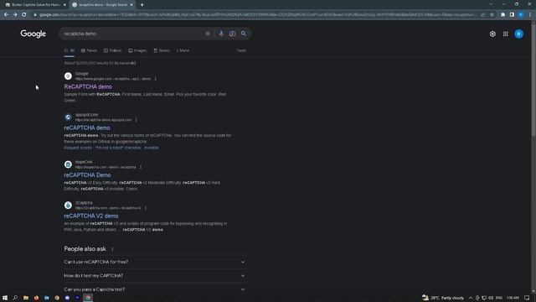Open more options for the appspot.com result
Screen dimensions: 536x302
[136, 120]
